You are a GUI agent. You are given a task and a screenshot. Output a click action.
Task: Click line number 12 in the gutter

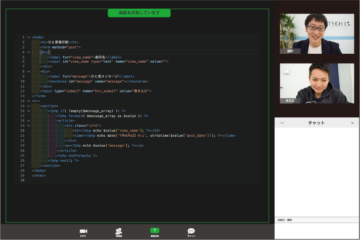pos(22,91)
